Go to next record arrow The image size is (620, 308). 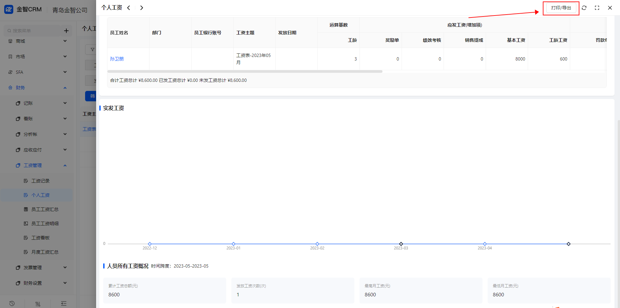click(141, 8)
